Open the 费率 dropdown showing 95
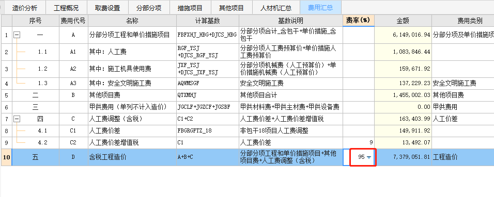The width and height of the screenshot is (494, 197). (x=369, y=157)
